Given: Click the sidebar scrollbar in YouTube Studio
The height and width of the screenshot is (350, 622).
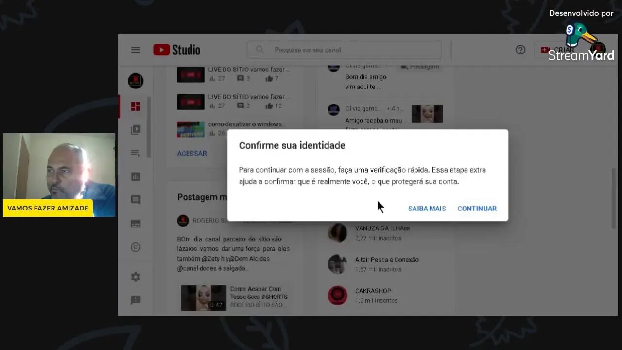Looking at the screenshot, I should pos(149,127).
